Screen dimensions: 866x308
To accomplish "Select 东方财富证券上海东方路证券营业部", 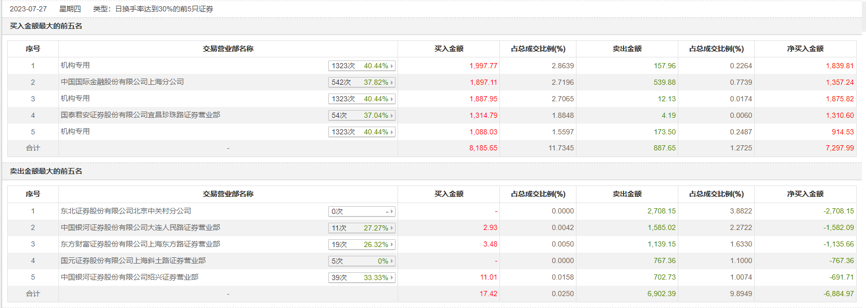I will click(x=141, y=244).
